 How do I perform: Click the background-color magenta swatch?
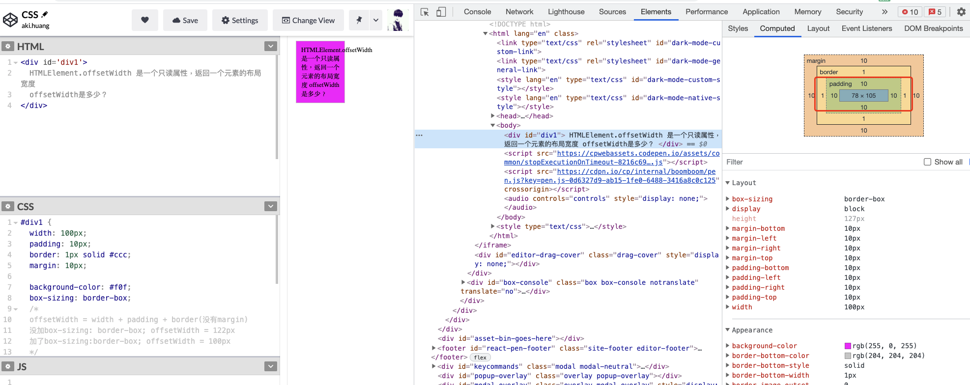848,346
